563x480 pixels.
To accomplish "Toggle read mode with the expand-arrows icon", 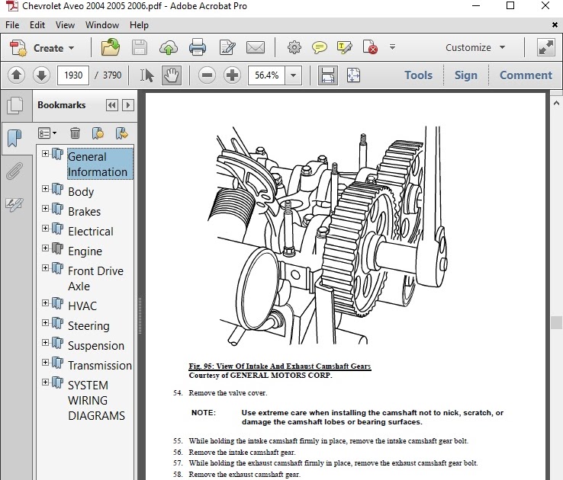I will click(x=545, y=47).
